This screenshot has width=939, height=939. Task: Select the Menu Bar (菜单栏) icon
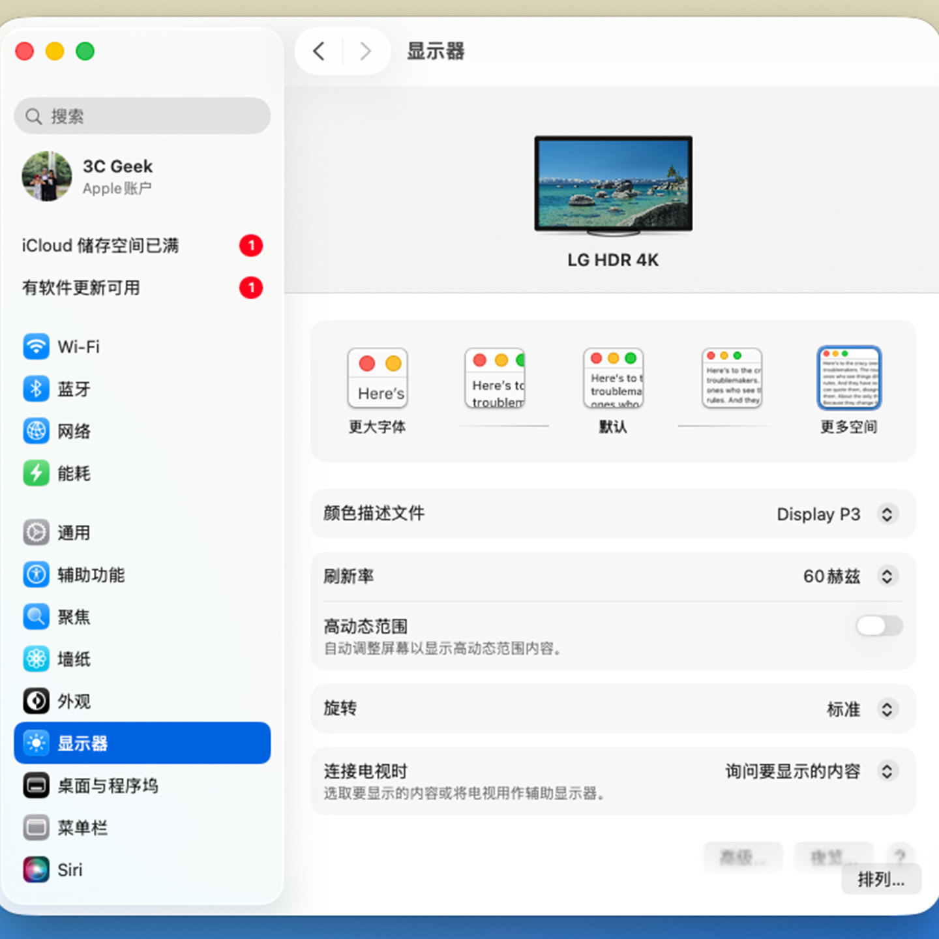[x=36, y=827]
